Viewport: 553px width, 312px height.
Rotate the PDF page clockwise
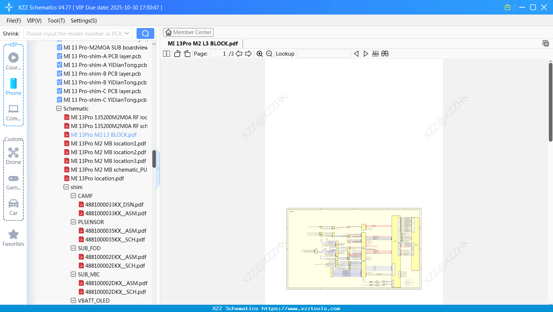pos(187,54)
